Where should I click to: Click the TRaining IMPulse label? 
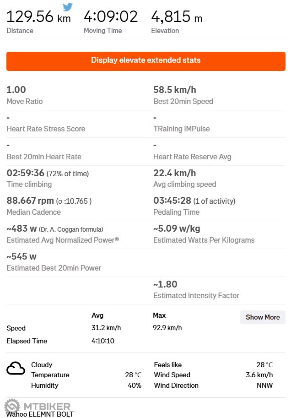click(181, 129)
